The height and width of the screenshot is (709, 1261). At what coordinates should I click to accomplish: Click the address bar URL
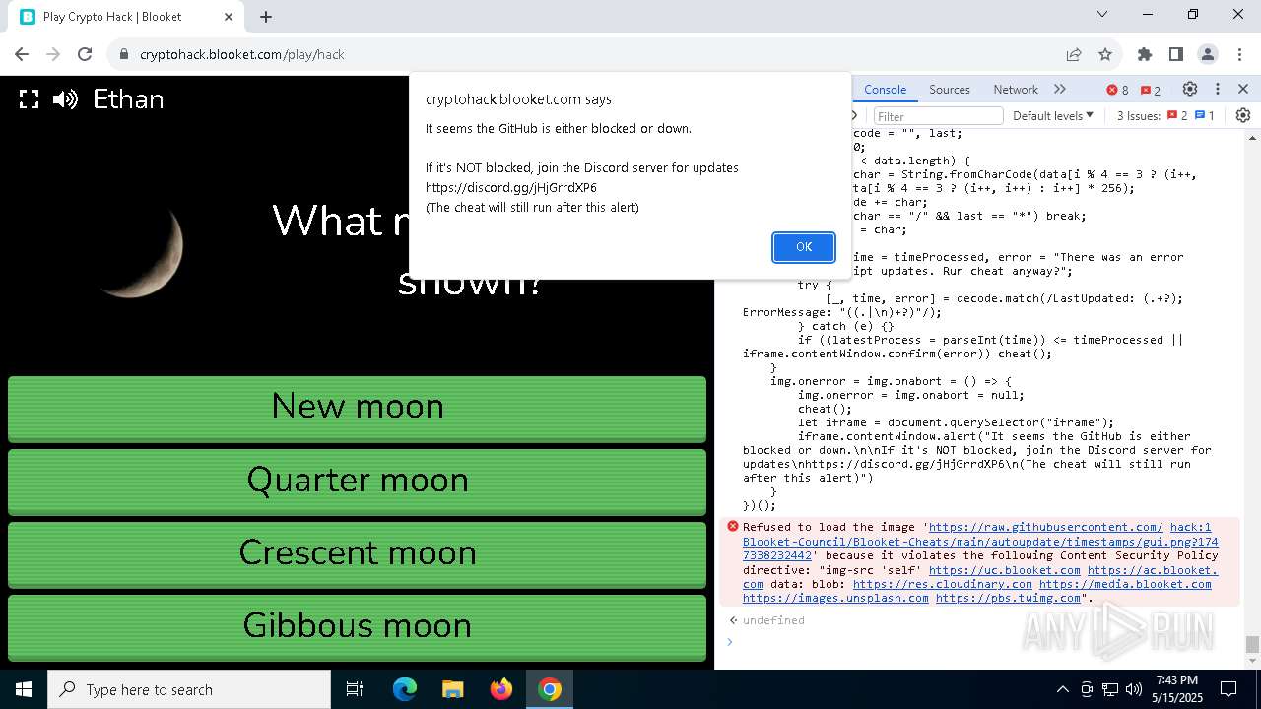tap(242, 55)
